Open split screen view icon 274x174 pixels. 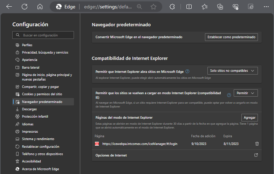click(189, 7)
